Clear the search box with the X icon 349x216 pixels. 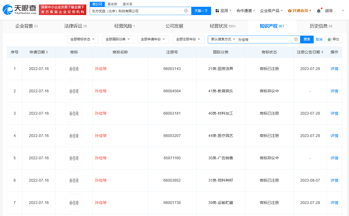click(x=296, y=39)
